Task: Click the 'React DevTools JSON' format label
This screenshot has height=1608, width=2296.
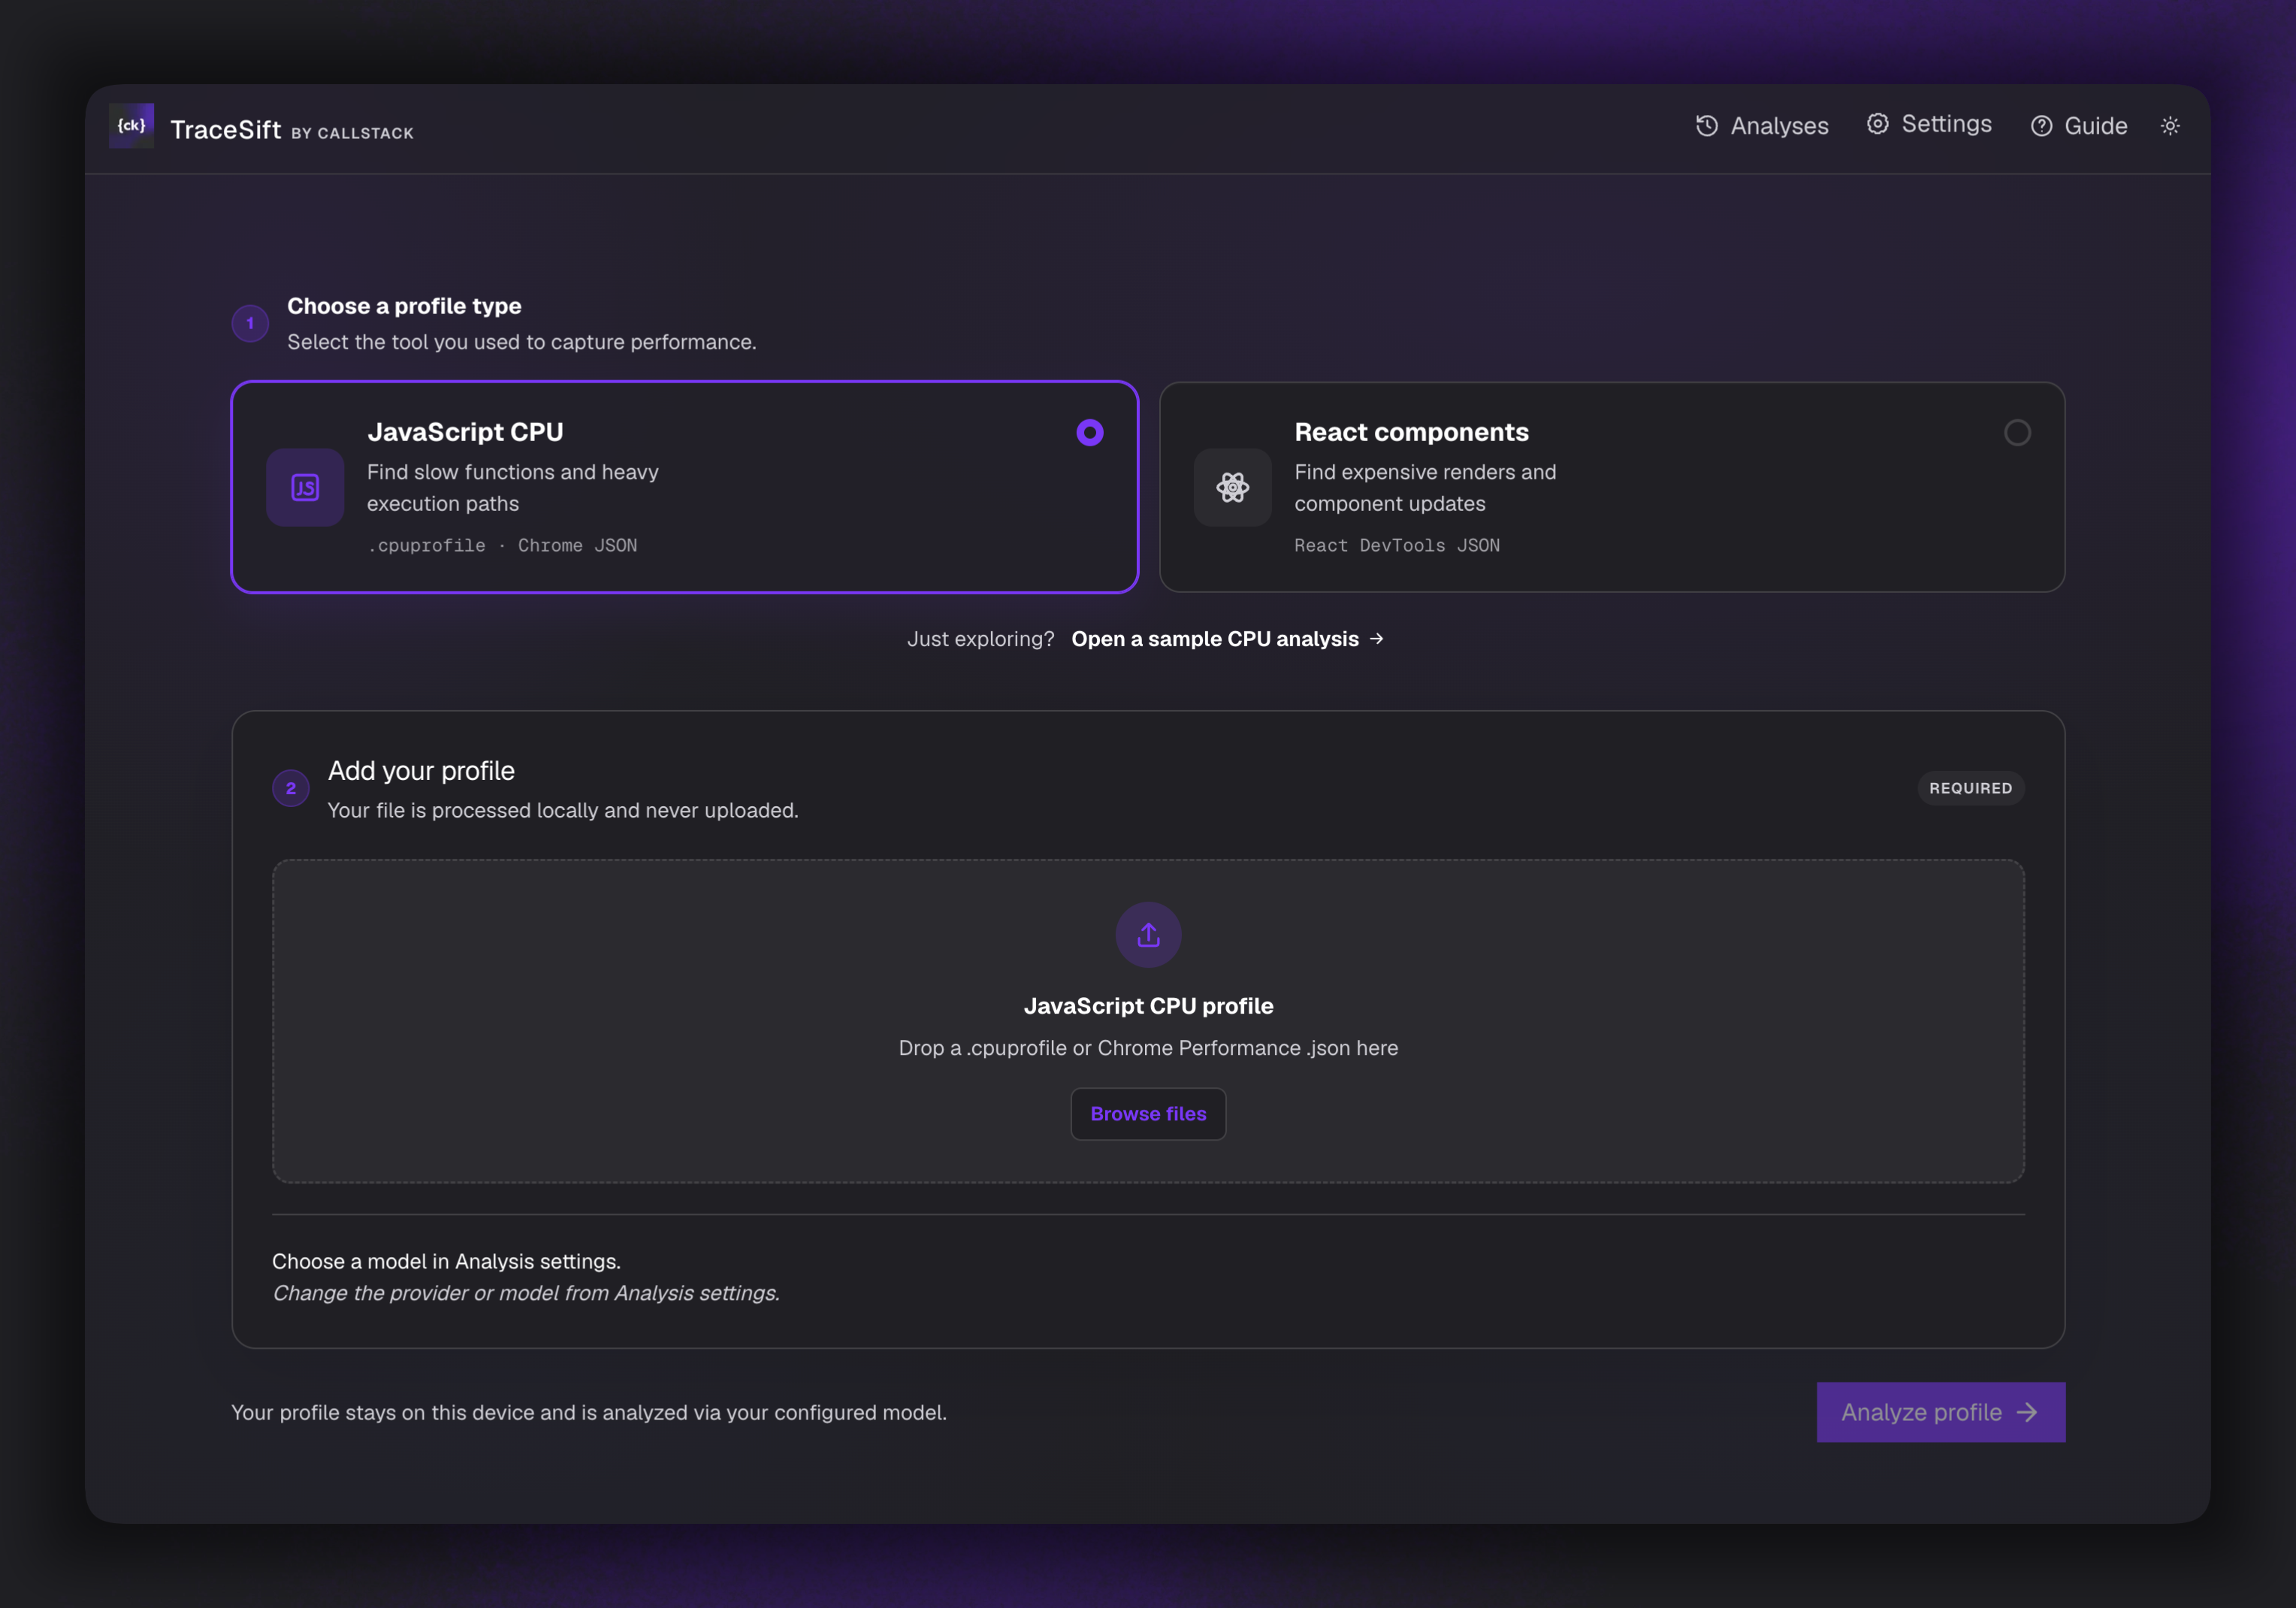Action: (1397, 545)
